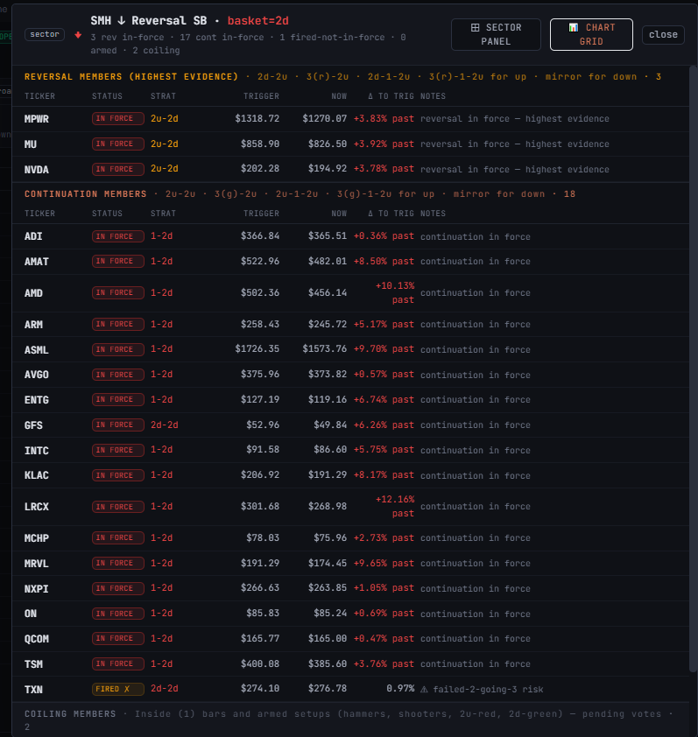698x737 pixels.
Task: Click the +12.16% past value for LRCX
Action: [395, 506]
